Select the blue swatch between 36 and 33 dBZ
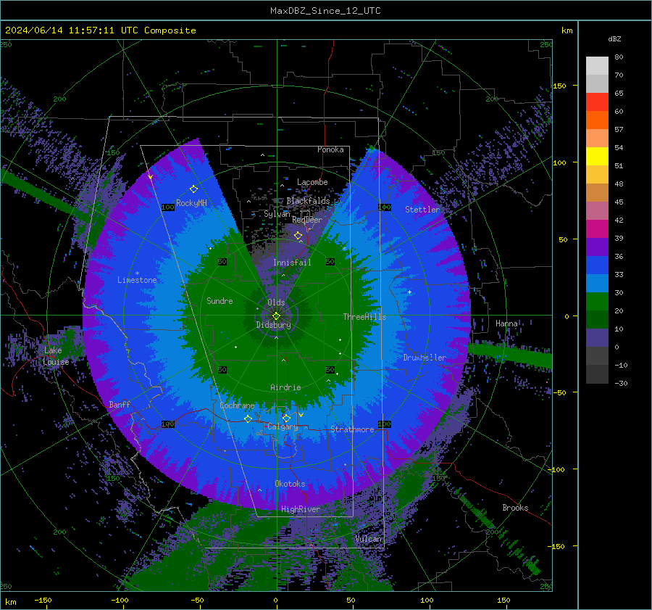The height and width of the screenshot is (610, 652). (x=597, y=265)
